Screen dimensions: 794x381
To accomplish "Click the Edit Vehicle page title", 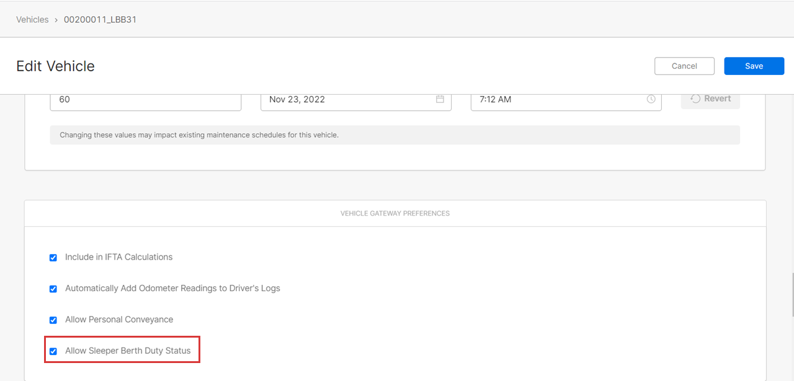I will point(55,66).
